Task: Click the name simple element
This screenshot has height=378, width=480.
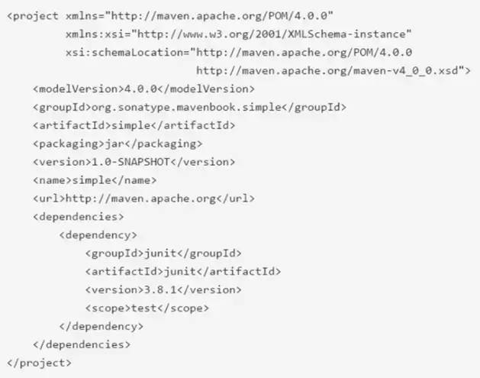Action: [95, 180]
